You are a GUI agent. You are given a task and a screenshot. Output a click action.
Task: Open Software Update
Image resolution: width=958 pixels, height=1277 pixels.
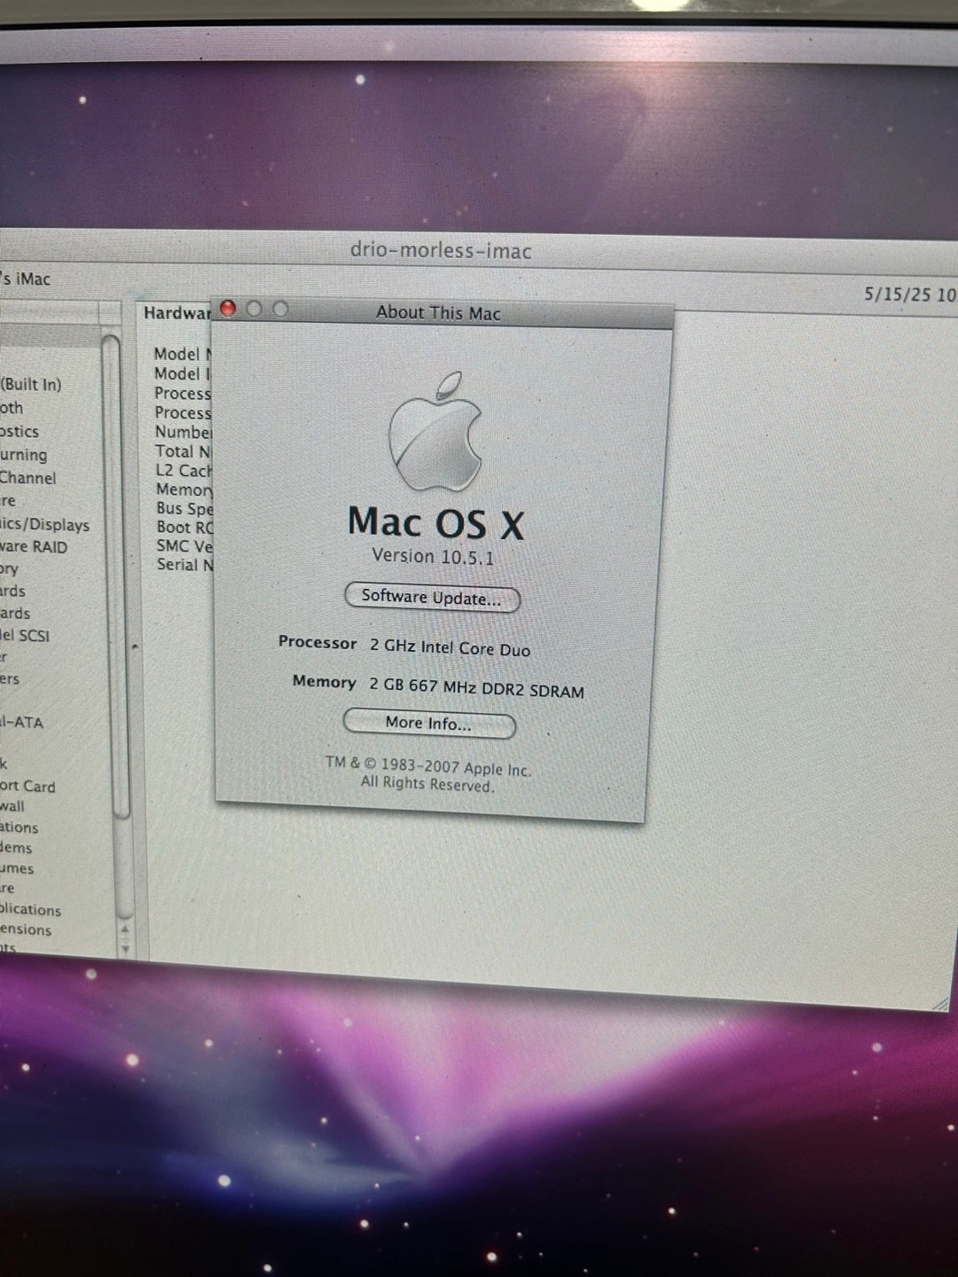point(431,598)
